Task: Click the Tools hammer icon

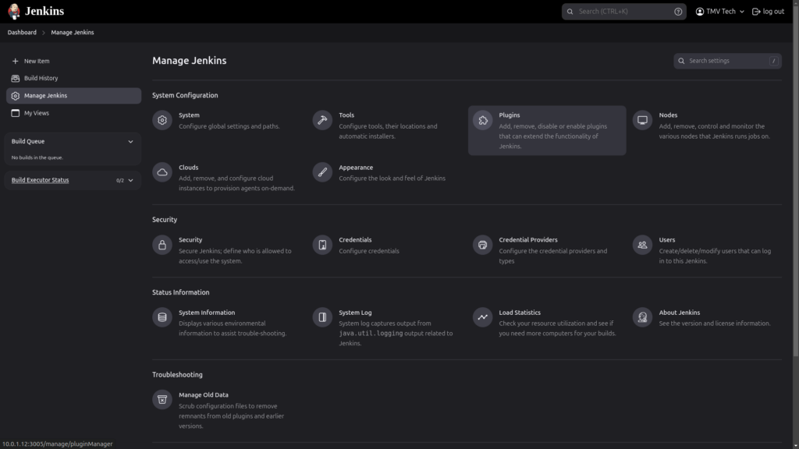Action: coord(322,120)
